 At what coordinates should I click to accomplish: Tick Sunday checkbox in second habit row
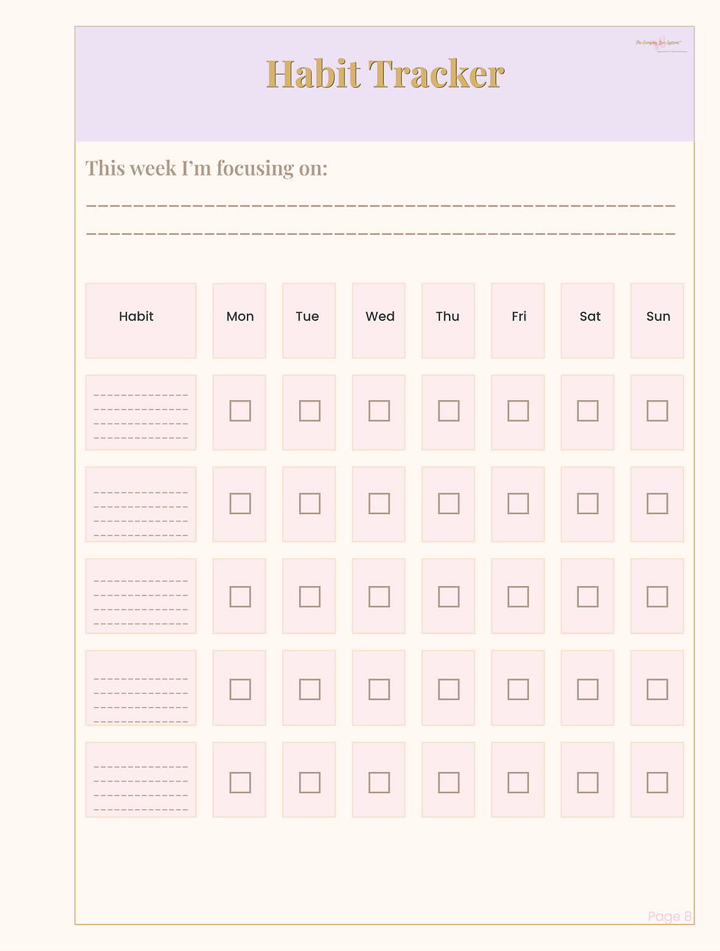(x=658, y=503)
